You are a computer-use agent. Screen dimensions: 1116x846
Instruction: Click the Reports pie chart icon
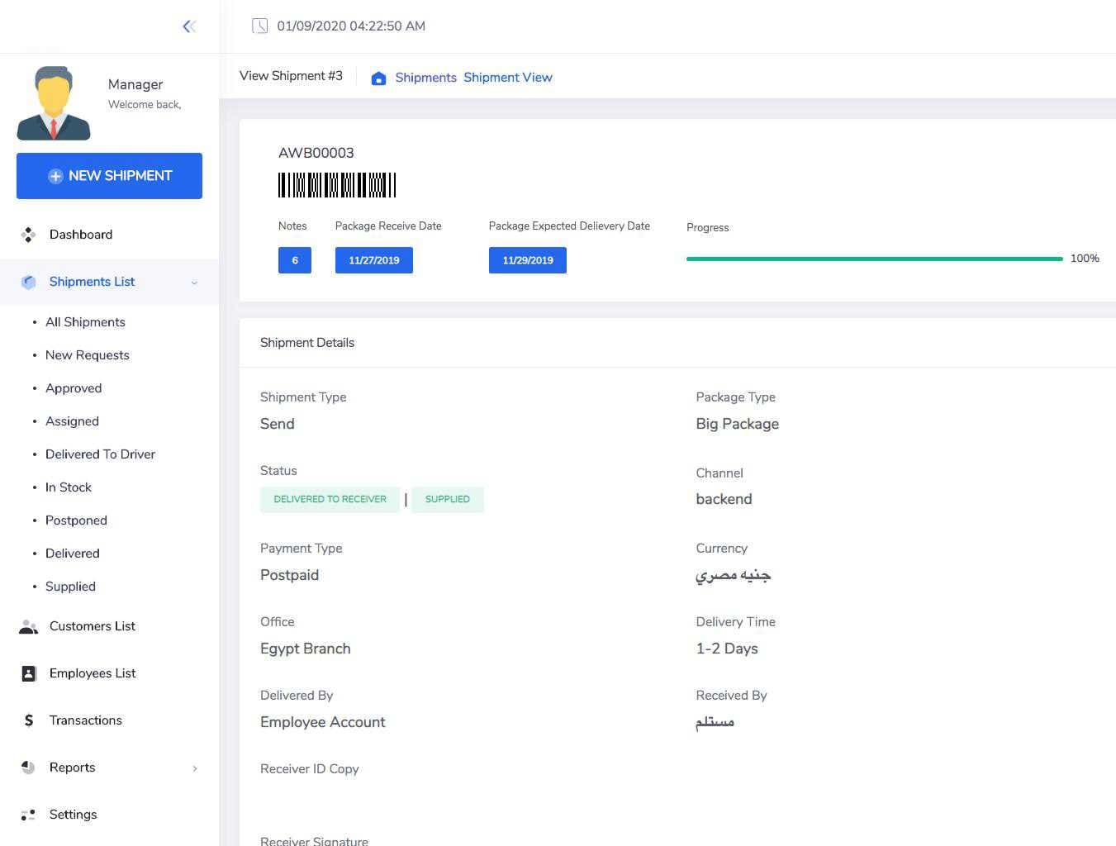pyautogui.click(x=28, y=768)
